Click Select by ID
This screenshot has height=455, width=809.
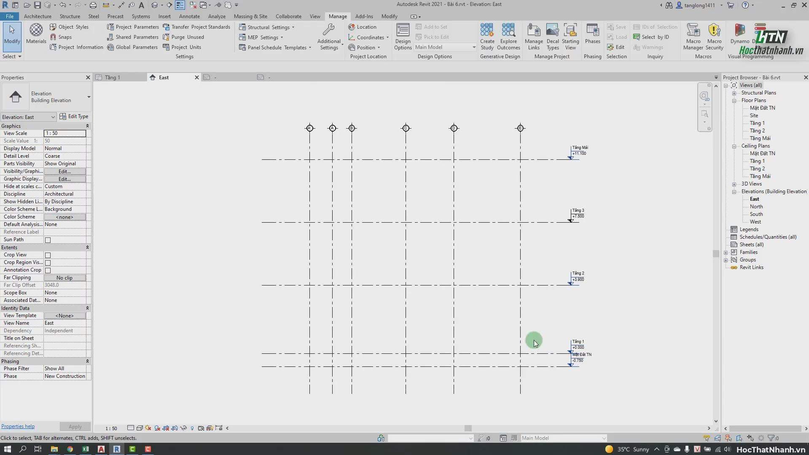651,37
